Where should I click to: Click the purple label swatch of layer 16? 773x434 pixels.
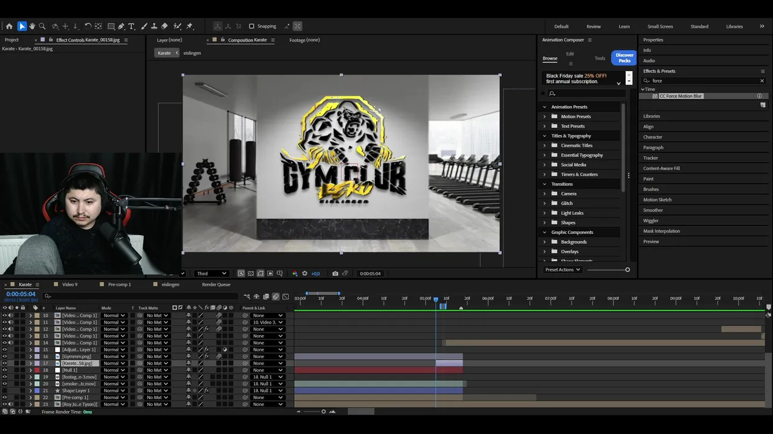click(x=37, y=356)
